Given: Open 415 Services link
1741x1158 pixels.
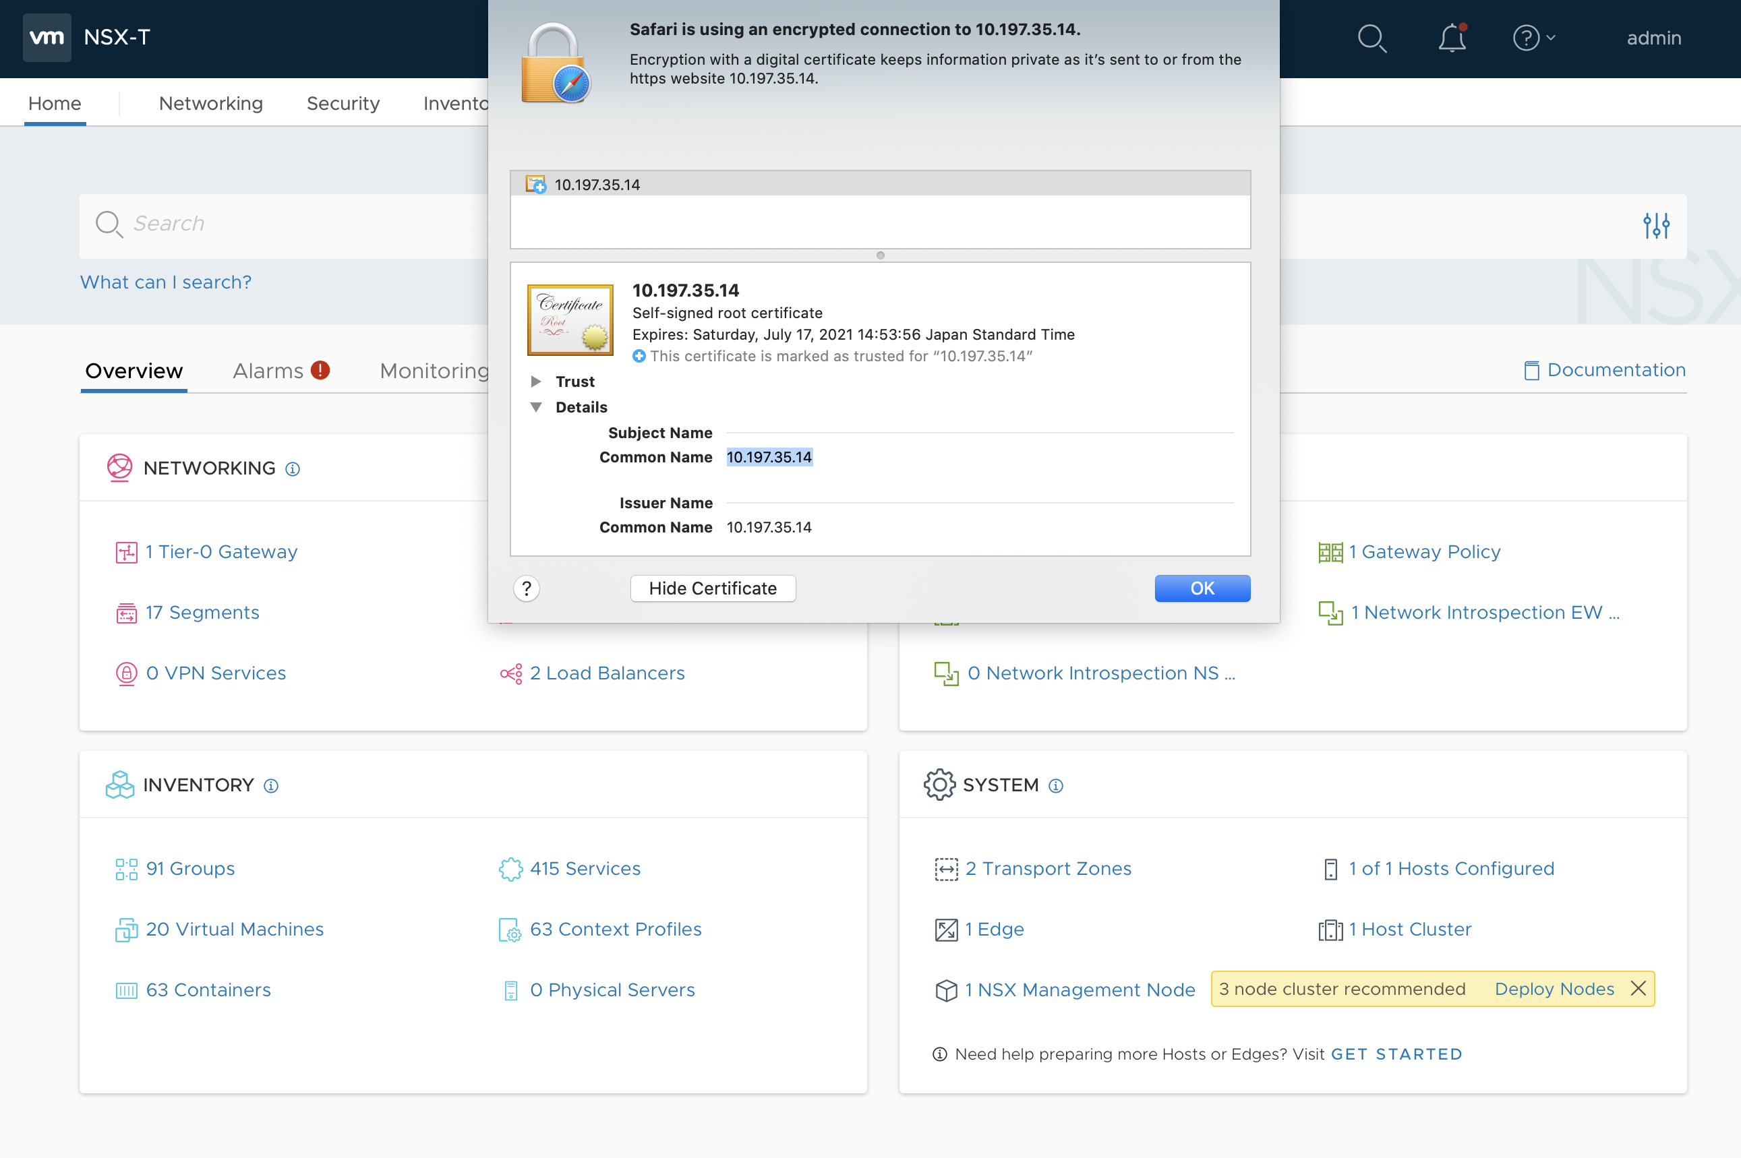Looking at the screenshot, I should [585, 868].
